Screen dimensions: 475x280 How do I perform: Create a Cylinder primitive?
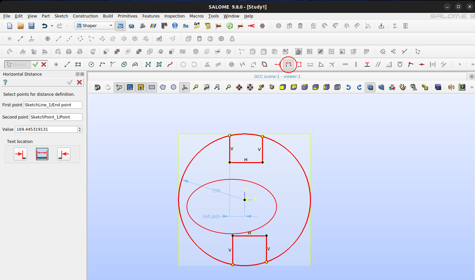pyautogui.click(x=199, y=39)
